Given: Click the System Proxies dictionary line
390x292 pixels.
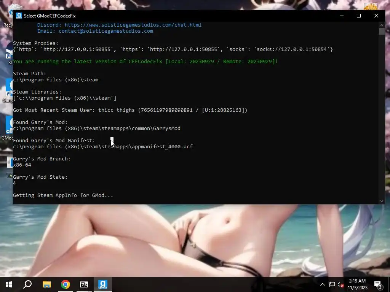Looking at the screenshot, I should [x=173, y=49].
